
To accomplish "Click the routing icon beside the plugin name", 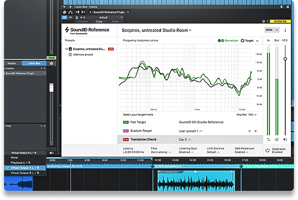I will 71,12.
